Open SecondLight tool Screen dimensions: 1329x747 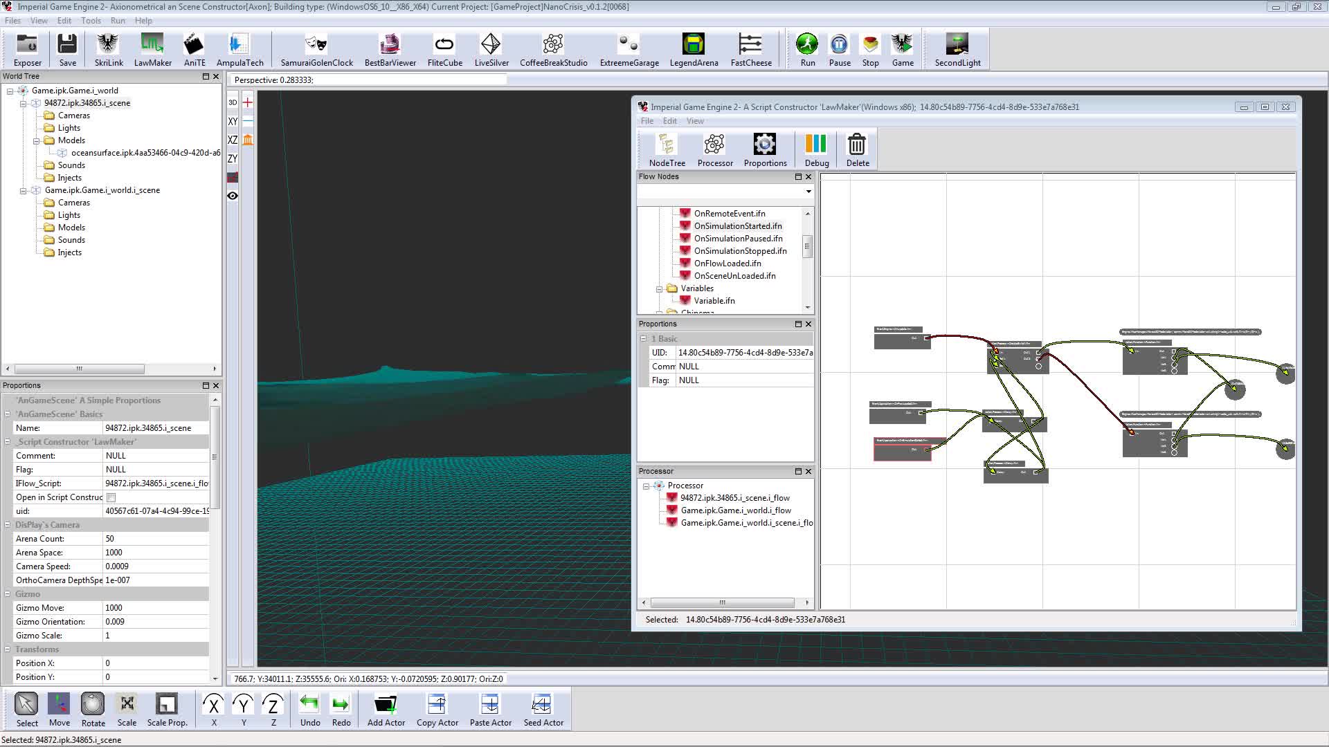pyautogui.click(x=957, y=50)
